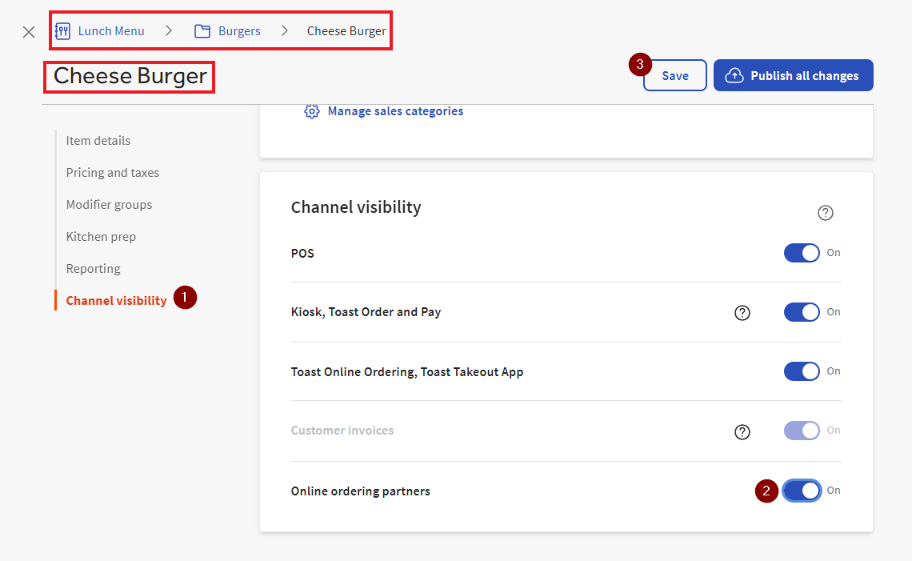
Task: Open help for Channel visibility heading
Action: 826,213
